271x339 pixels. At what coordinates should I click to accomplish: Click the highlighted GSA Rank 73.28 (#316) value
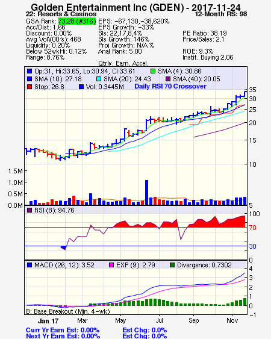[77, 21]
